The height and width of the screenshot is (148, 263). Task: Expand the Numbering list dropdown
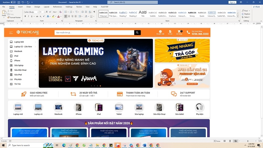pos(73,12)
